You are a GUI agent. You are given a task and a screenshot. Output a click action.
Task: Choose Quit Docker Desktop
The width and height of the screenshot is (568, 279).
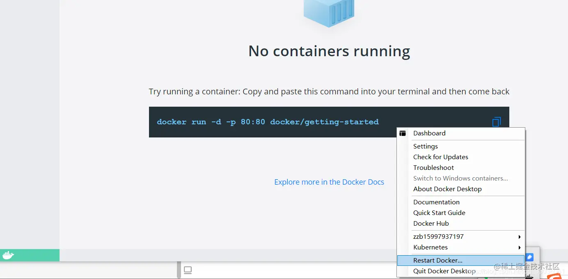(x=461, y=271)
